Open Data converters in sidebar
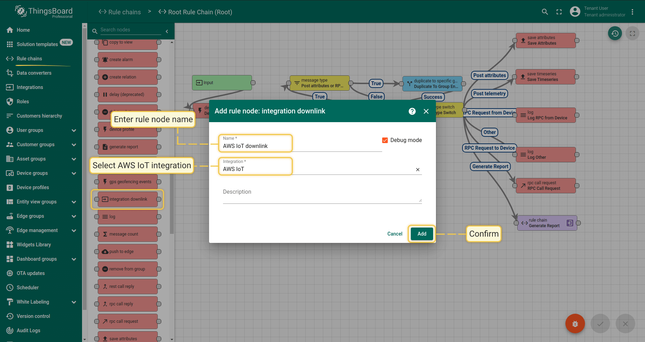645x342 pixels. 34,73
